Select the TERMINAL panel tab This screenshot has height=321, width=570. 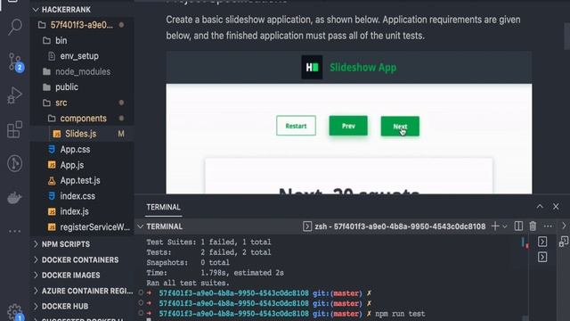(163, 207)
